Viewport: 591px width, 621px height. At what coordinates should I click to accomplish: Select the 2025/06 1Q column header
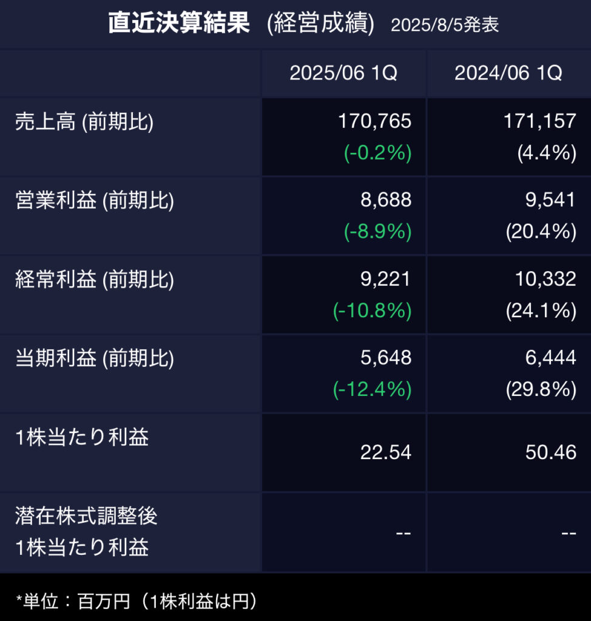[343, 73]
